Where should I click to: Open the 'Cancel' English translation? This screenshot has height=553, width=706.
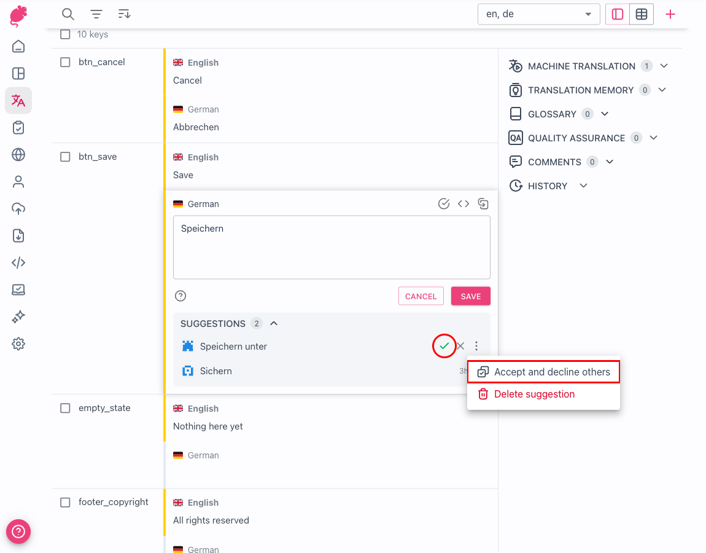click(x=187, y=80)
